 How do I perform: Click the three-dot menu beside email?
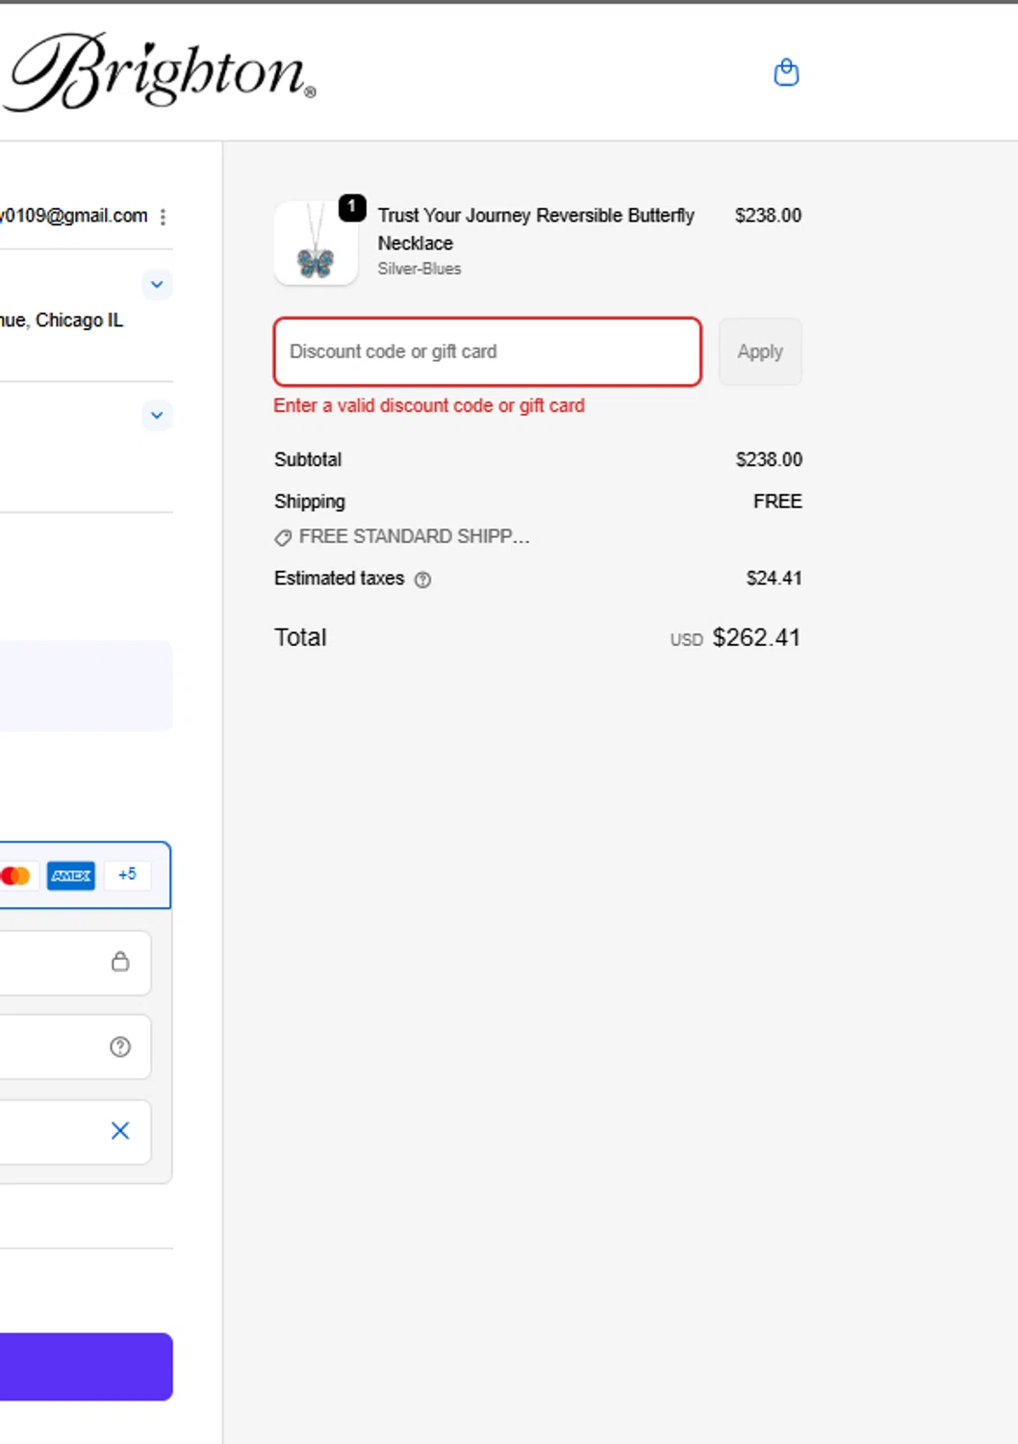tap(164, 217)
